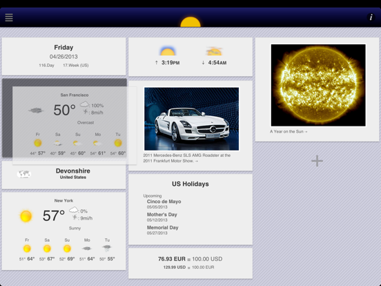Tap the 57° temperature reading
This screenshot has height=286, width=381.
click(x=54, y=216)
